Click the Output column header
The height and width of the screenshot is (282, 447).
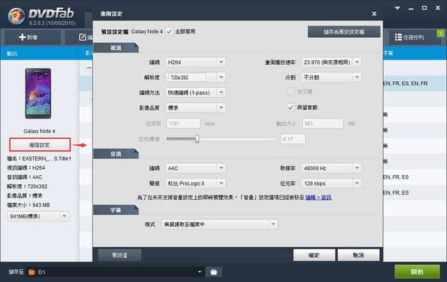point(12,53)
